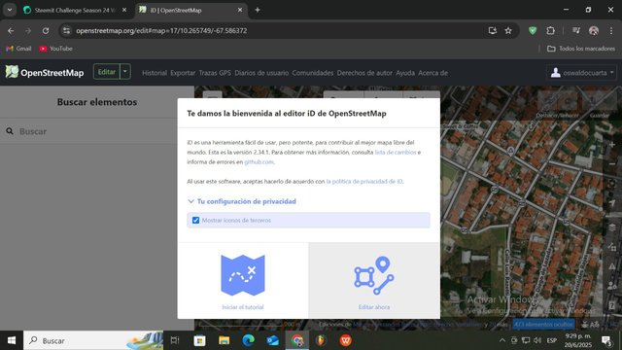
Task: Open a new browser tab with plus
Action: tap(258, 10)
